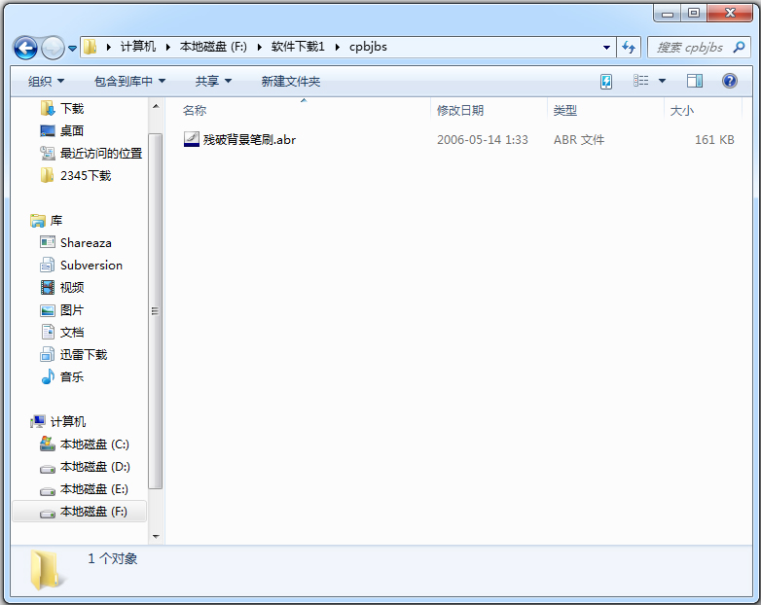Open 本地磁盘 (C:) drive in sidebar

coord(93,445)
